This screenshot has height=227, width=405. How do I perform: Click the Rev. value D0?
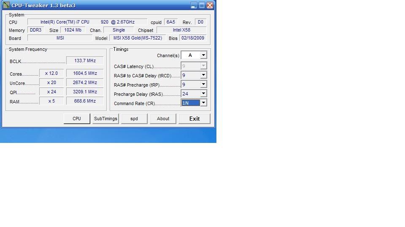pyautogui.click(x=200, y=22)
